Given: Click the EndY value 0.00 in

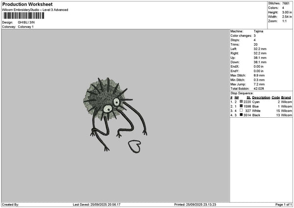Looking at the screenshot, I should [258, 71].
